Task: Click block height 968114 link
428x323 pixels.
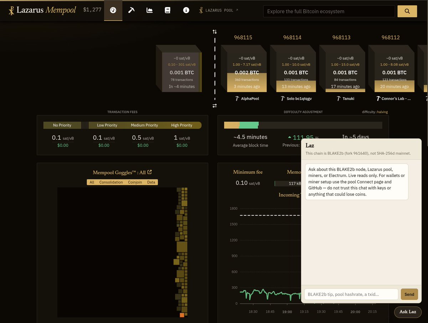Action: [x=292, y=37]
